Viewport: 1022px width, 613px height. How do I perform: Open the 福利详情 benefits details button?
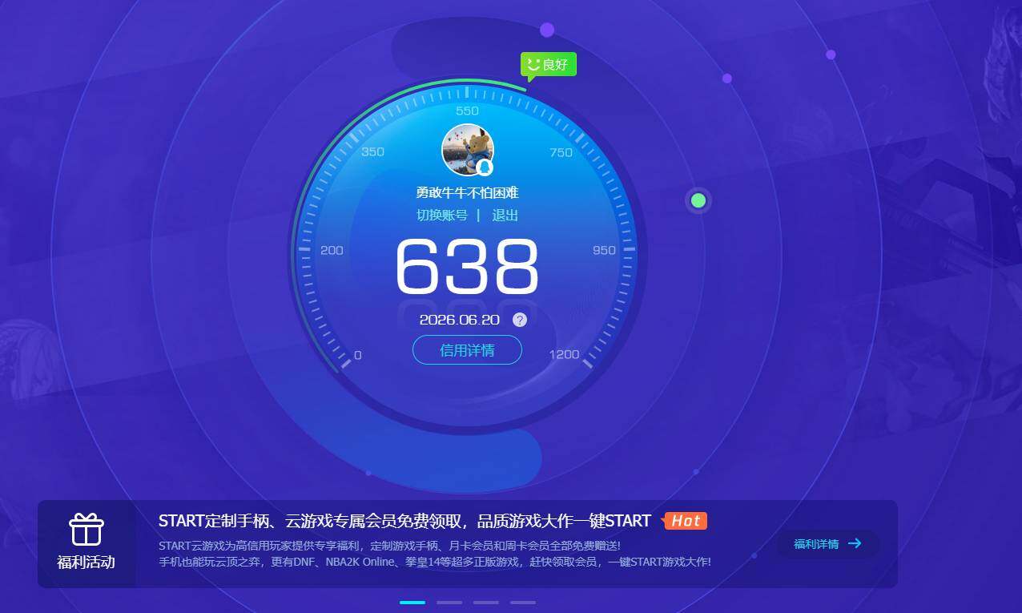tap(828, 544)
